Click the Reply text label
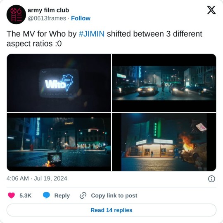 [62, 195]
